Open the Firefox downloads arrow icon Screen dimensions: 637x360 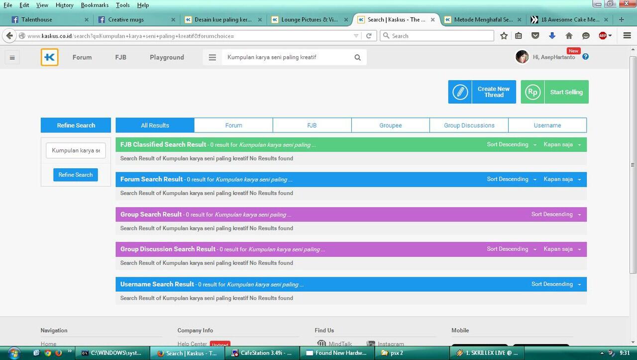[x=552, y=36]
